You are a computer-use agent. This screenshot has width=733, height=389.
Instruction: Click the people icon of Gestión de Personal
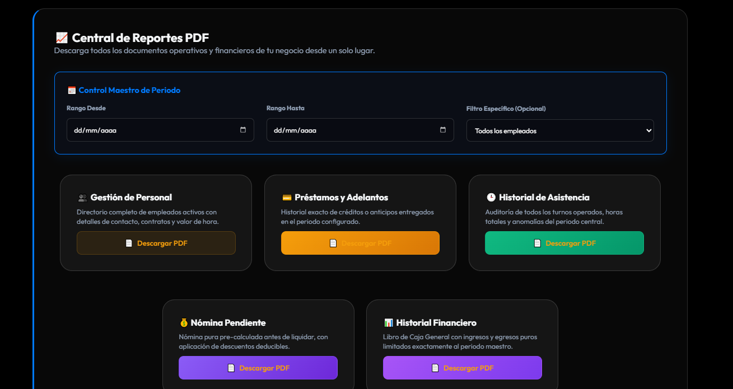(x=83, y=198)
